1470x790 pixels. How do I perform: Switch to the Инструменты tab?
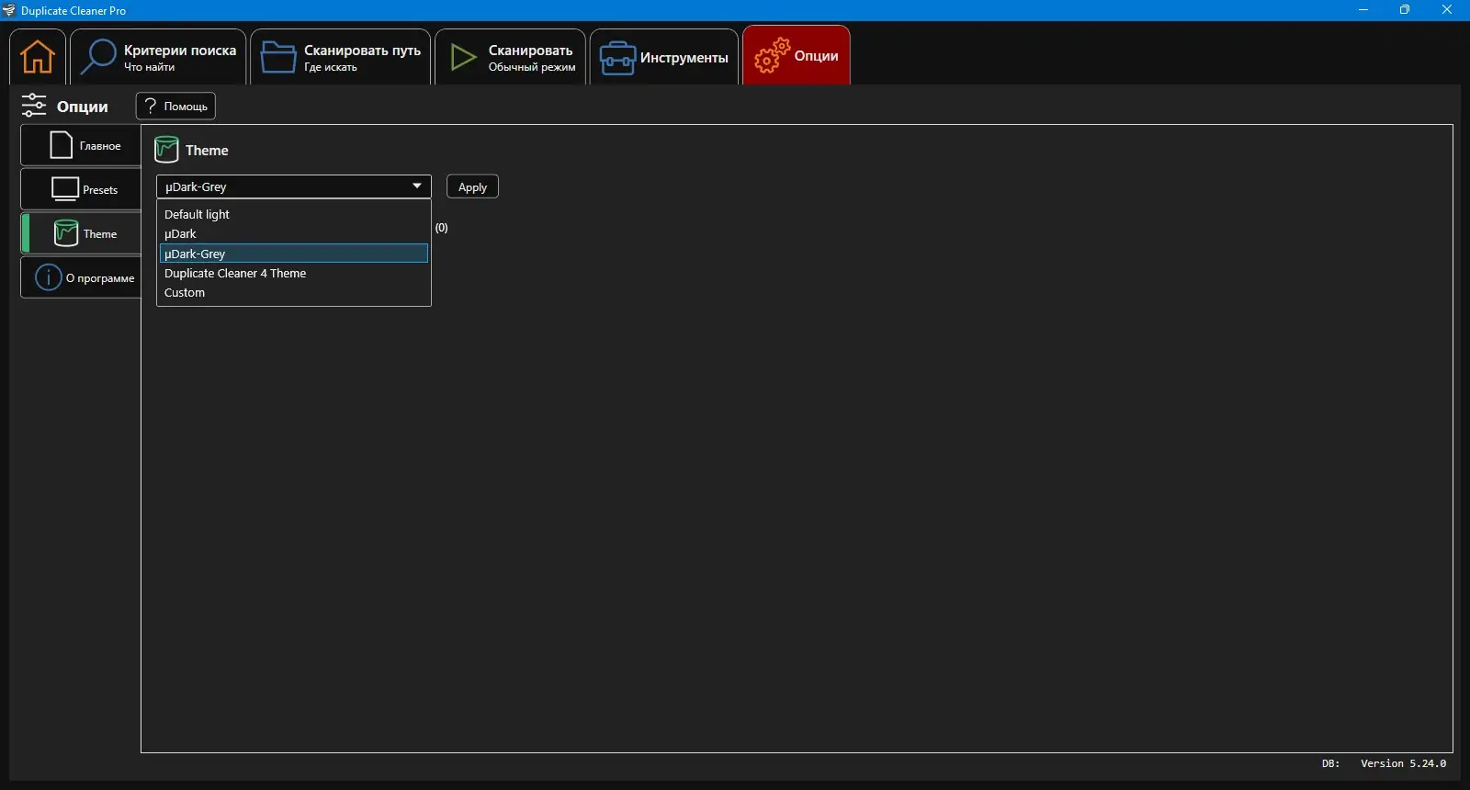664,57
